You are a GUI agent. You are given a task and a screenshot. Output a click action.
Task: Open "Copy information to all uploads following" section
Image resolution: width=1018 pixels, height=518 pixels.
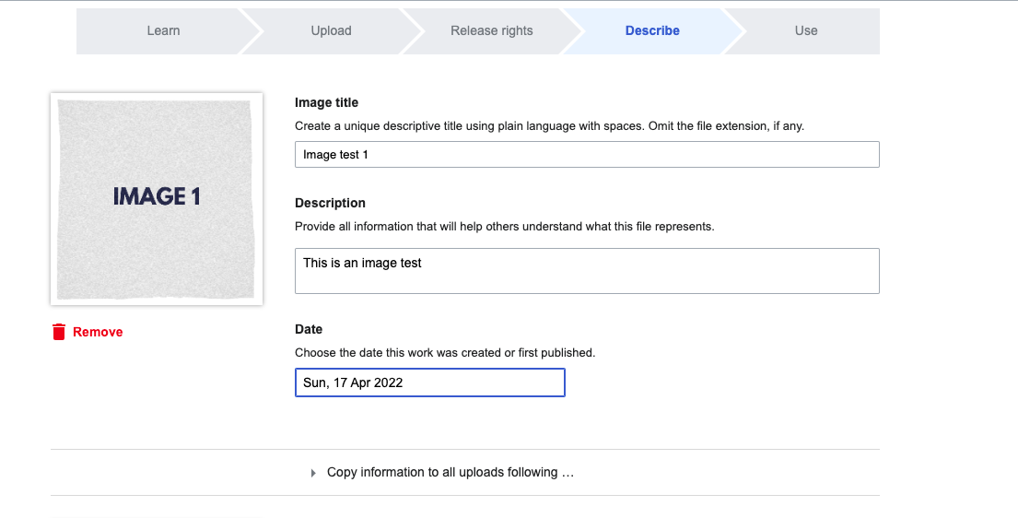point(450,472)
